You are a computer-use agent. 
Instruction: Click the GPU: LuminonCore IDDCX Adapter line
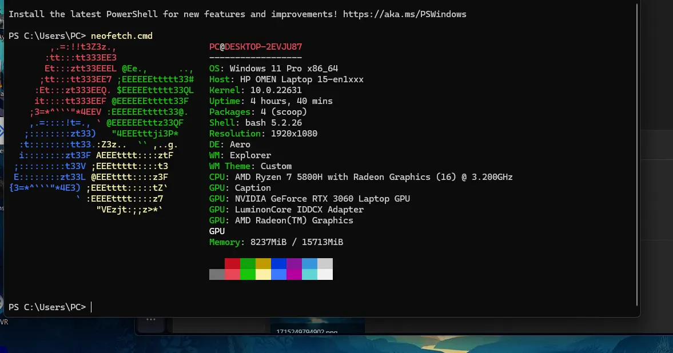[286, 210]
